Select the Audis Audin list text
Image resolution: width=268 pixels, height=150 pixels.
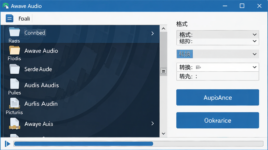[41, 104]
